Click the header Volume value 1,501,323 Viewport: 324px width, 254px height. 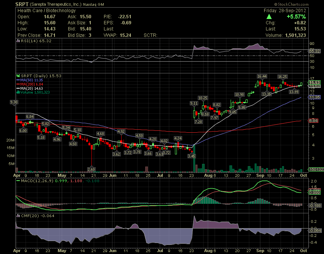[295, 35]
